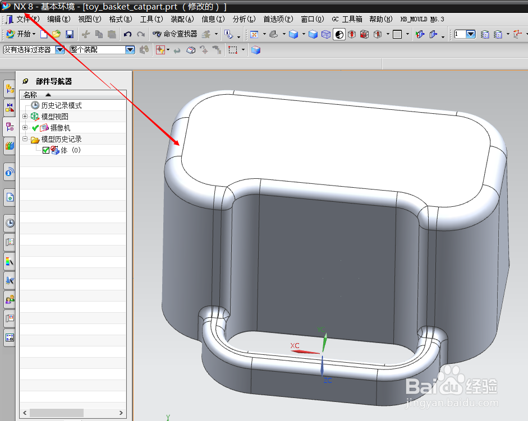The width and height of the screenshot is (528, 421).
Task: Toggle the black-and-white face analysis display
Action: (x=339, y=34)
